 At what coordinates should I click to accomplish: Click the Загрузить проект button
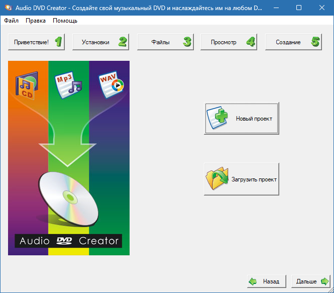242,179
